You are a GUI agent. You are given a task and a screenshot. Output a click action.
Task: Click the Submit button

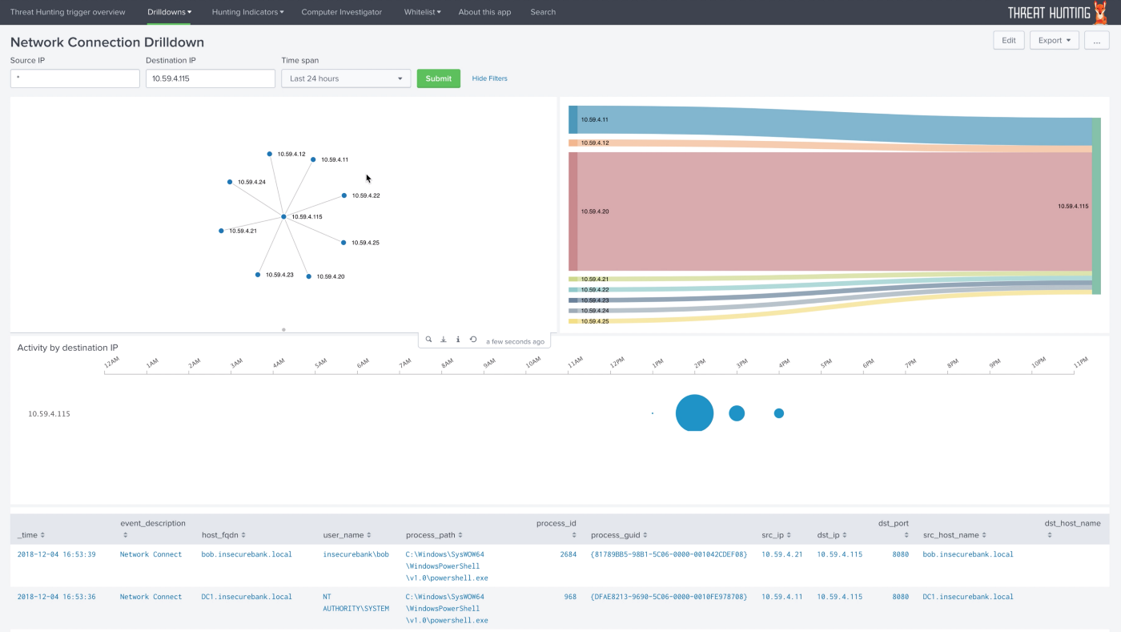tap(439, 78)
